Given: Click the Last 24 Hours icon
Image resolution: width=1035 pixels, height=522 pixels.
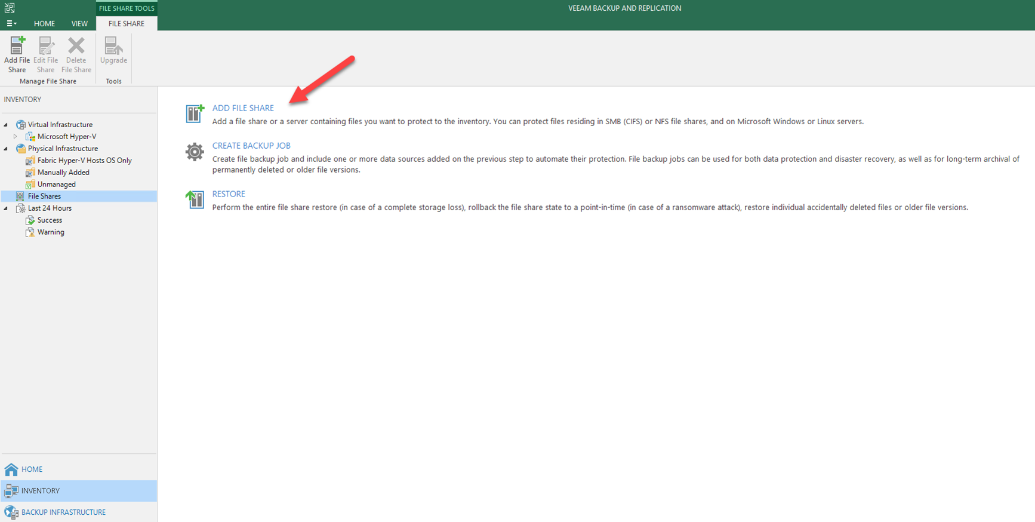Looking at the screenshot, I should (21, 208).
